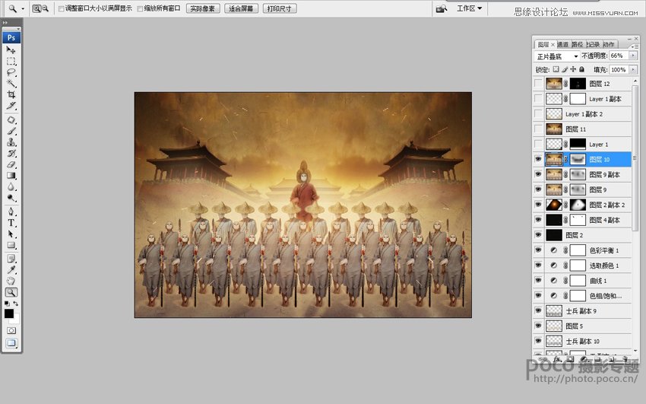This screenshot has height=404, width=646.
Task: Enable lock all padlock icon
Action: [581, 69]
